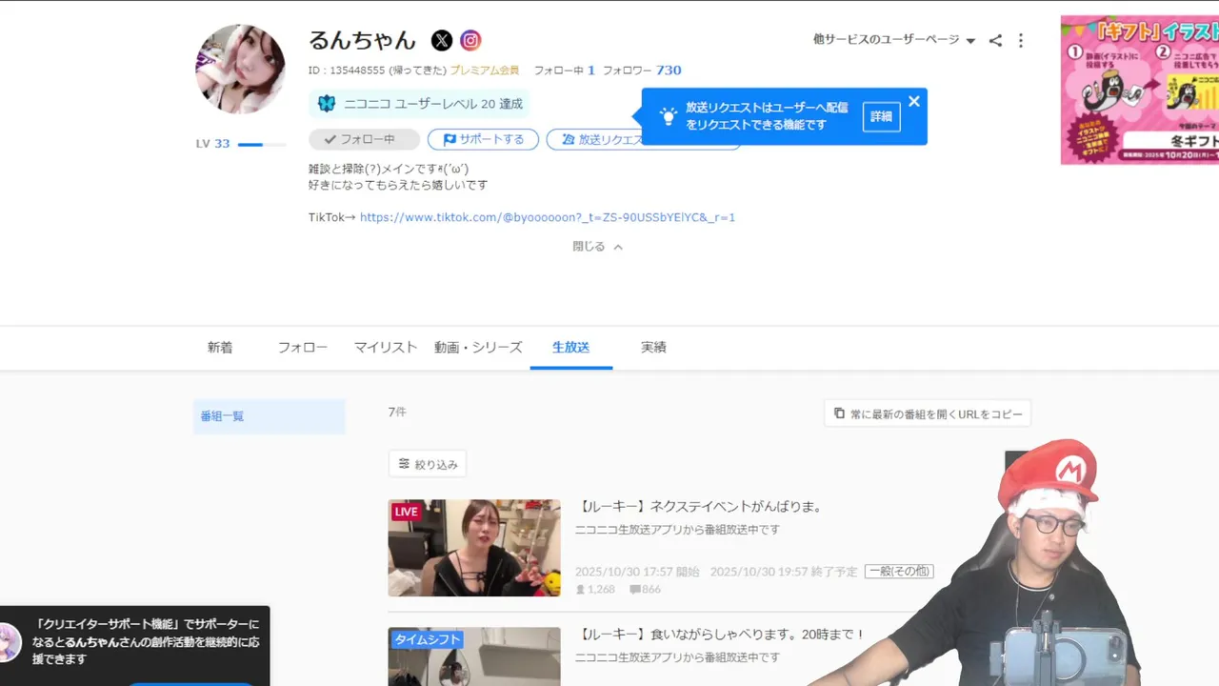Click the LV 33 level progress bar
The height and width of the screenshot is (686, 1219).
262,144
